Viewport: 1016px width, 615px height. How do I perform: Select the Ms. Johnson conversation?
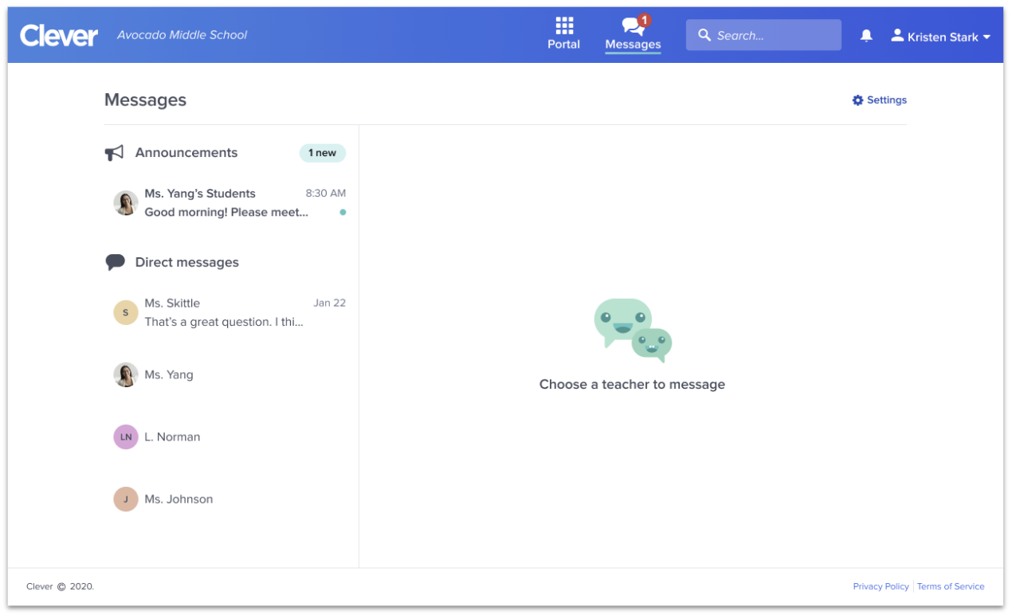pyautogui.click(x=178, y=499)
